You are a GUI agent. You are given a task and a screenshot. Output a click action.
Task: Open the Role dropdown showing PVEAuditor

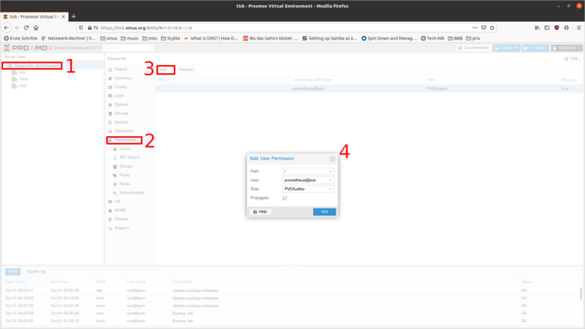pos(307,189)
